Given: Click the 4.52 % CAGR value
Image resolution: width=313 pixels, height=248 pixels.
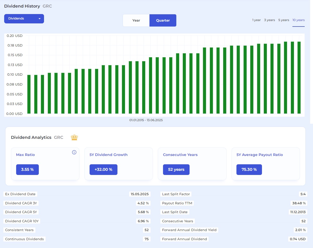Looking at the screenshot, I should 143,203.
